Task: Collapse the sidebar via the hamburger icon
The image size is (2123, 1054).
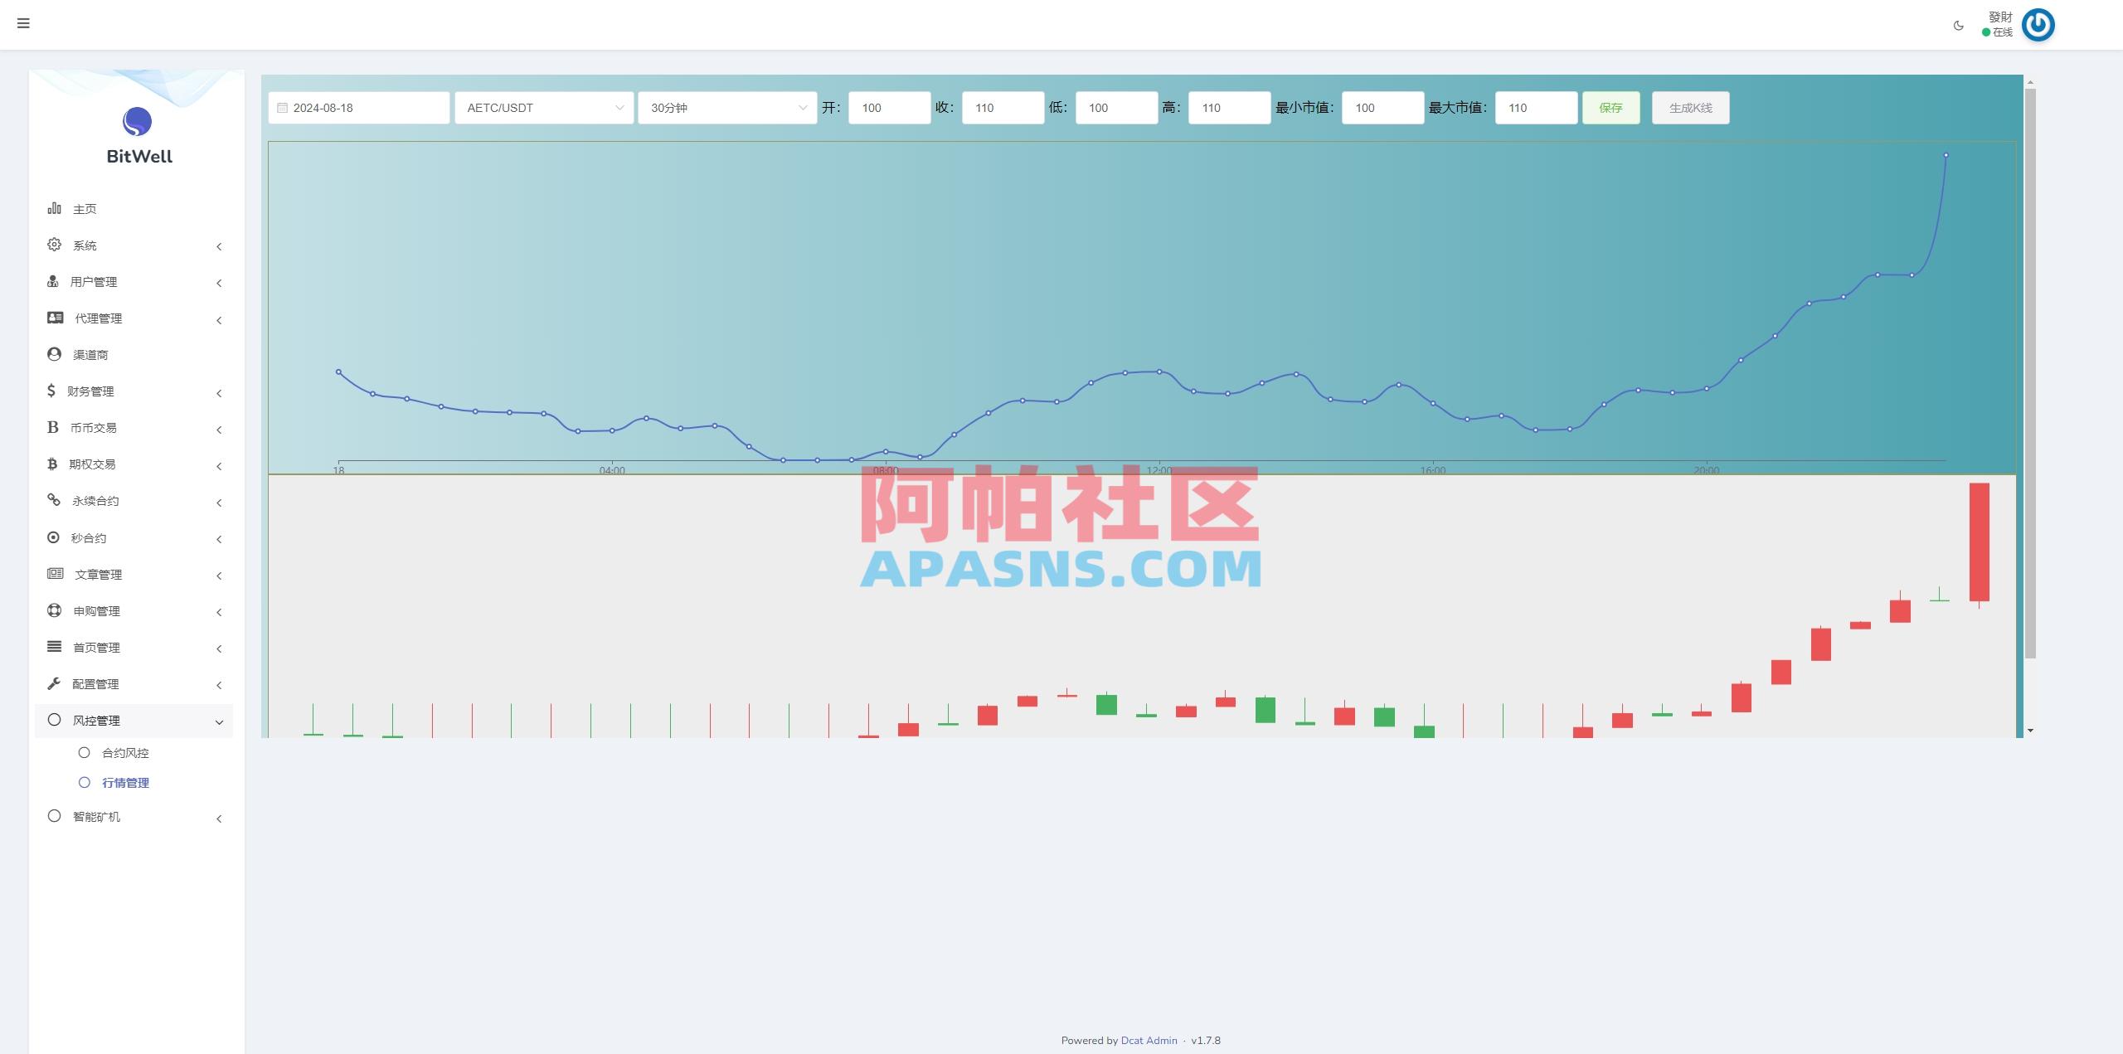Action: pyautogui.click(x=23, y=23)
